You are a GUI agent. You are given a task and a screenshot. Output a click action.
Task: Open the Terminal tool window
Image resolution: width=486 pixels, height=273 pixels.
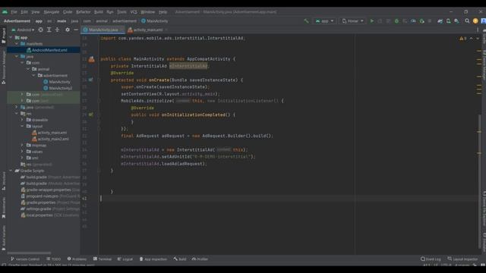103,259
